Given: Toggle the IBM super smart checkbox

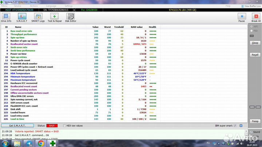Looking at the screenshot, I should [235, 126].
